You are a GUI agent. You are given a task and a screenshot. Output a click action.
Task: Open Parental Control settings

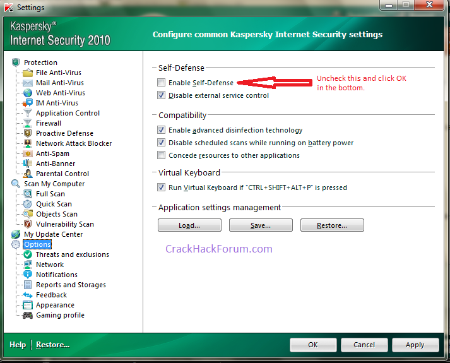[62, 174]
